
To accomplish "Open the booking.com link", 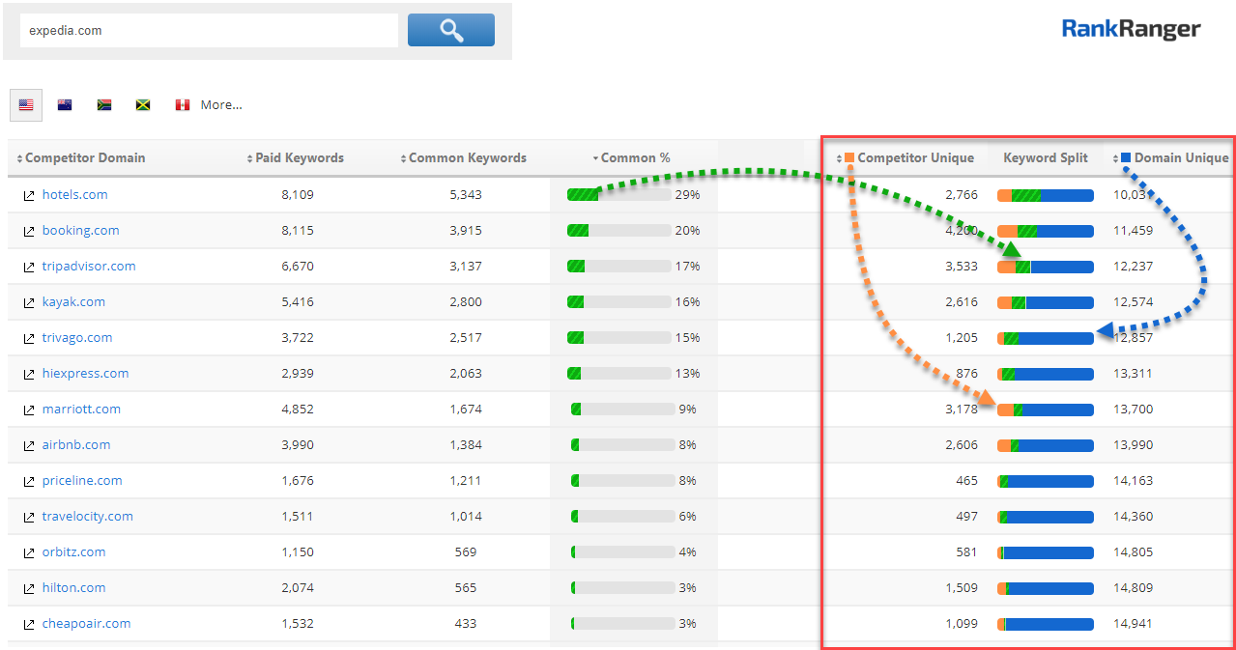I will coord(80,231).
